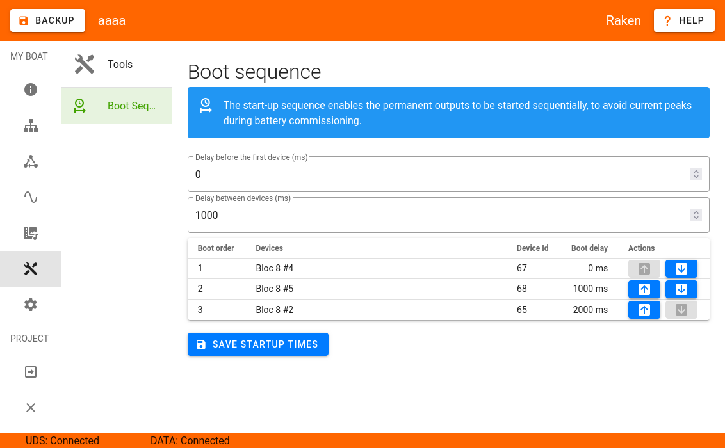
Task: Click disabled up arrow for Bloc 8 #4
Action: click(644, 269)
